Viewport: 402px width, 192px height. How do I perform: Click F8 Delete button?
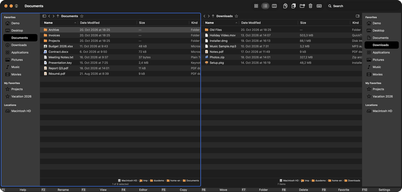[301, 190]
